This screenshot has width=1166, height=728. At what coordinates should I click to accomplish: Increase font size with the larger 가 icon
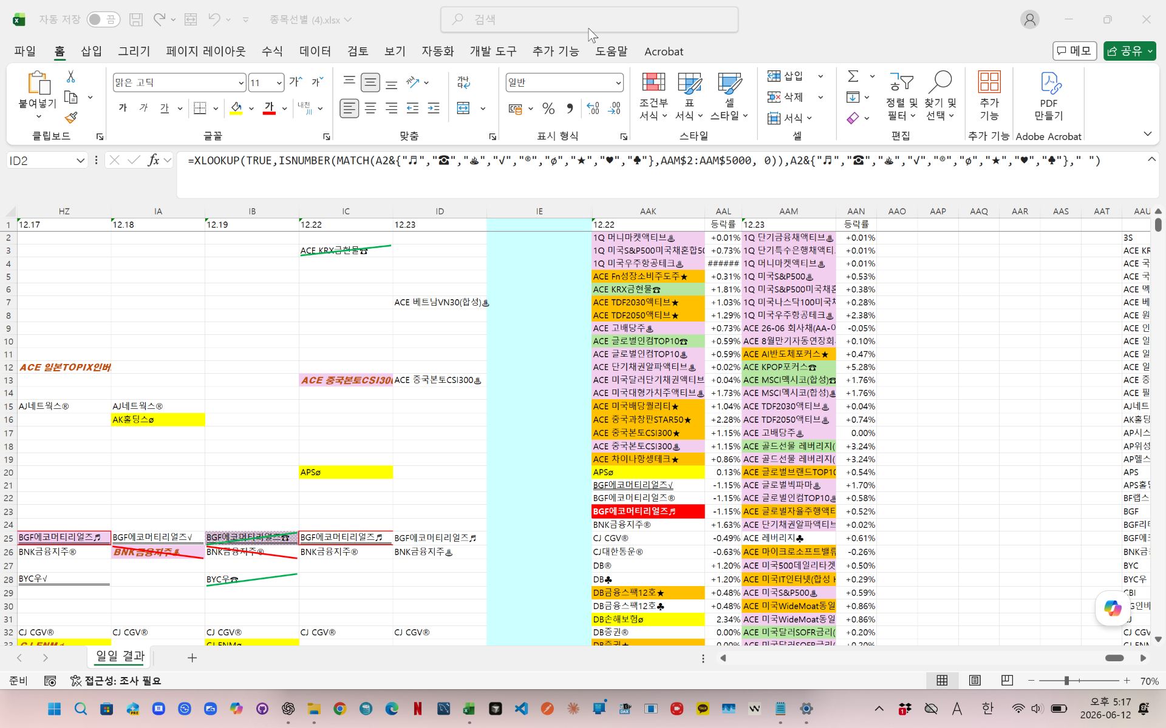[295, 82]
